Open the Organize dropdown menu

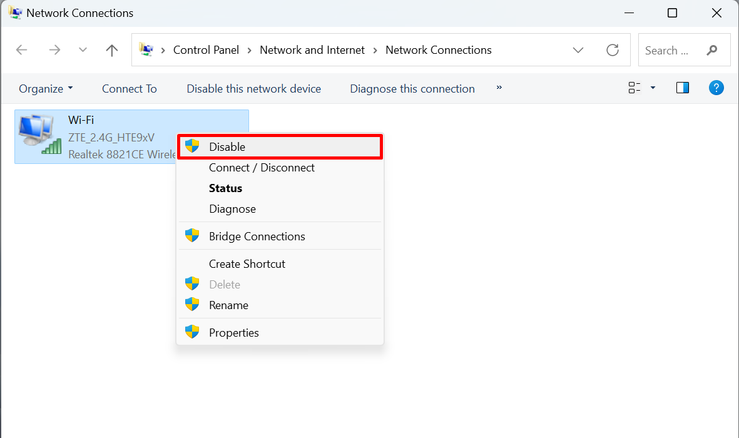coord(45,88)
